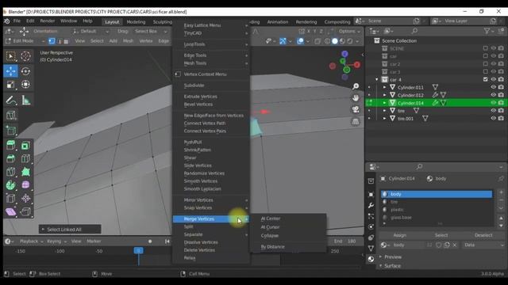The image size is (508, 285).
Task: Select the Loop Cut tool
Action: [25, 158]
